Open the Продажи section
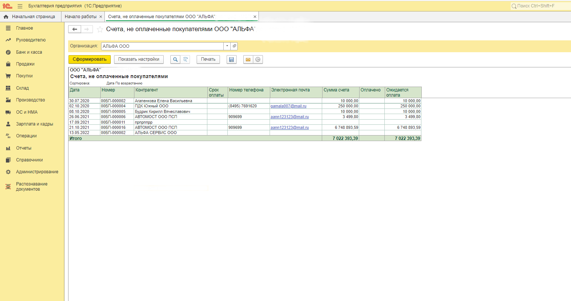 25,64
